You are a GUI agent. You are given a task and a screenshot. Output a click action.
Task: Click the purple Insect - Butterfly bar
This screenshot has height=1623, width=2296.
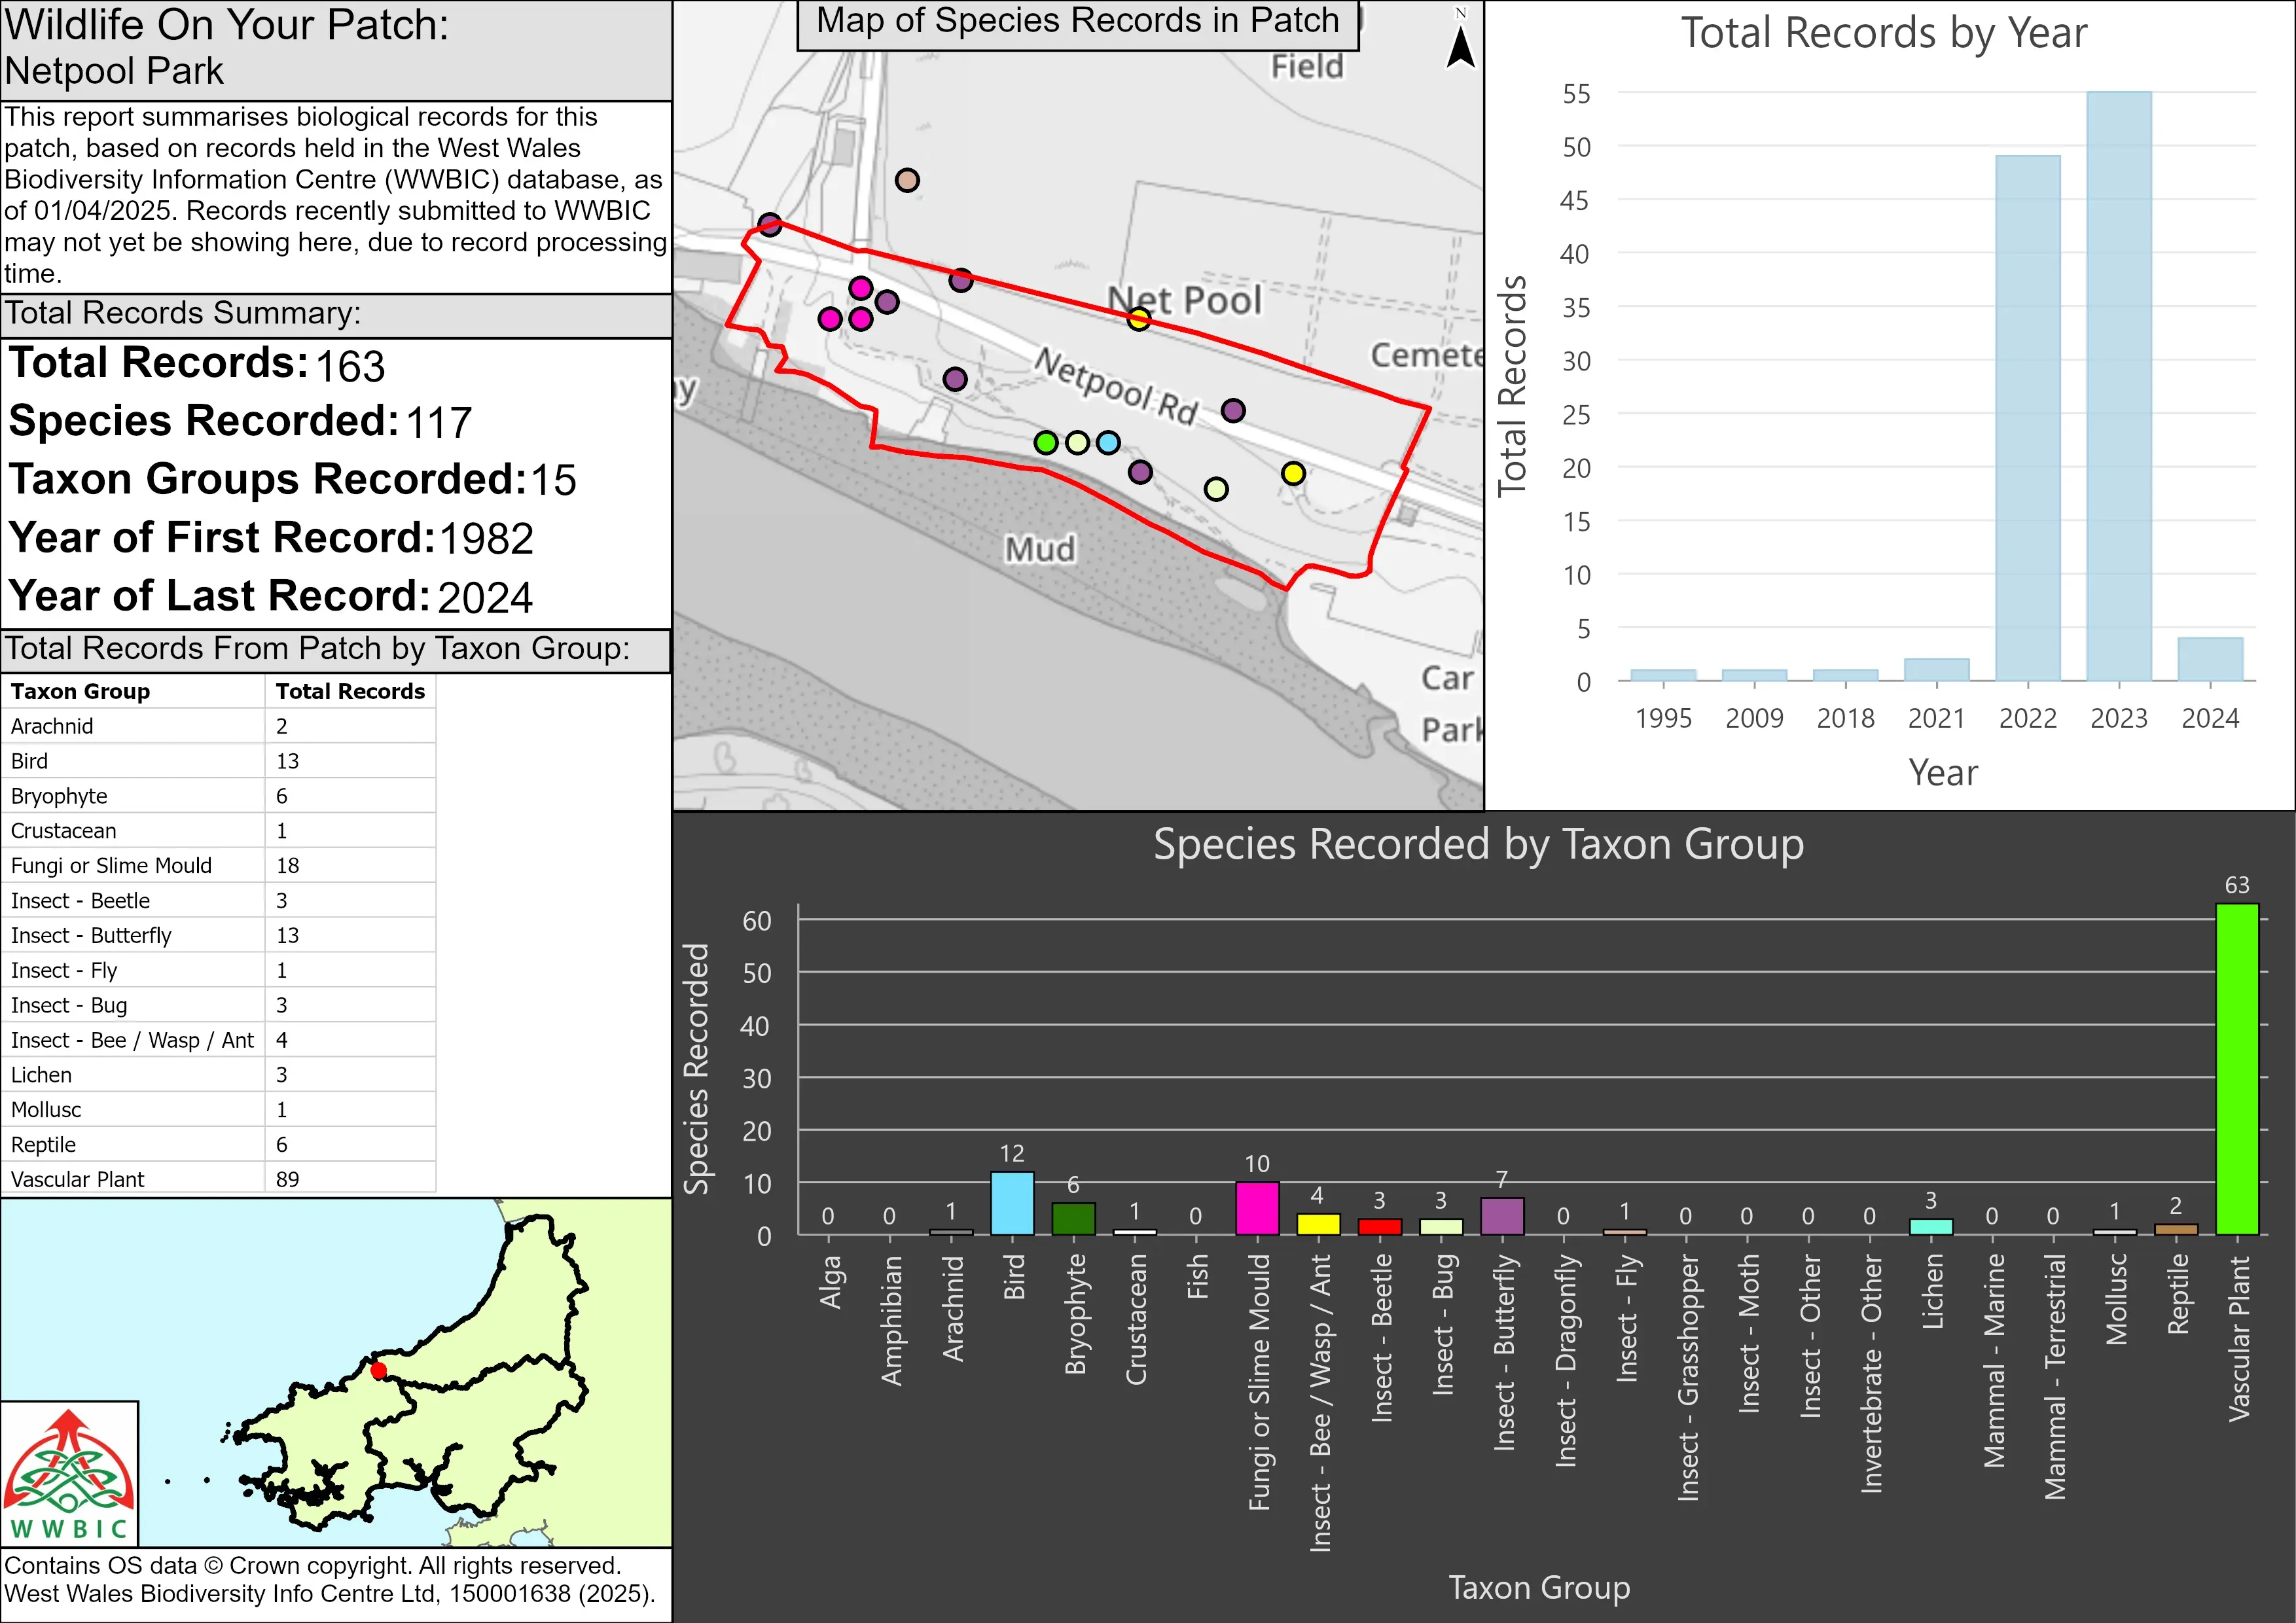coord(1502,1216)
